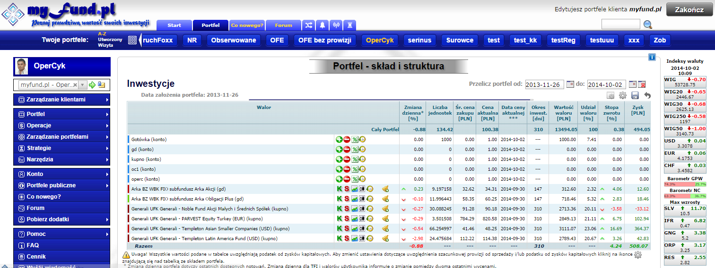Click the floppy disk save icon
The image size is (715, 268).
tap(635, 96)
